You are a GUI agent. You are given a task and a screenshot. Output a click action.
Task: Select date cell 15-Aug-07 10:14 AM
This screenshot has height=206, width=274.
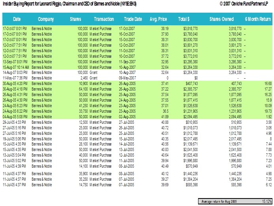click(16, 68)
